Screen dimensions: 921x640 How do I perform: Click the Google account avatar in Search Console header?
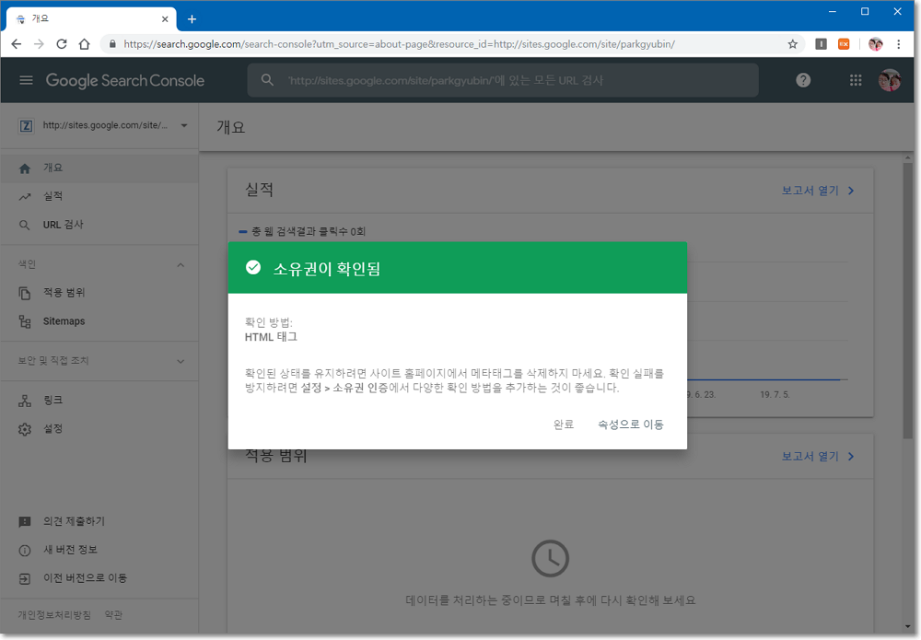click(890, 80)
